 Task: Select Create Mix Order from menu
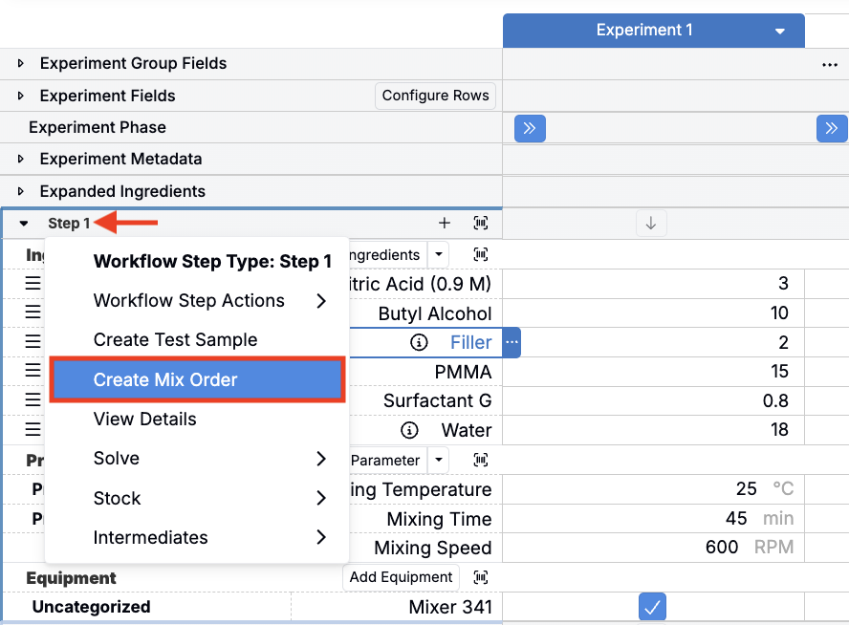pos(196,379)
